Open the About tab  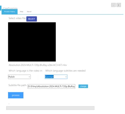point(29,12)
